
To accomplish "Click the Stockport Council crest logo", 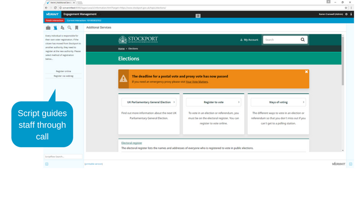I will [x=122, y=40].
